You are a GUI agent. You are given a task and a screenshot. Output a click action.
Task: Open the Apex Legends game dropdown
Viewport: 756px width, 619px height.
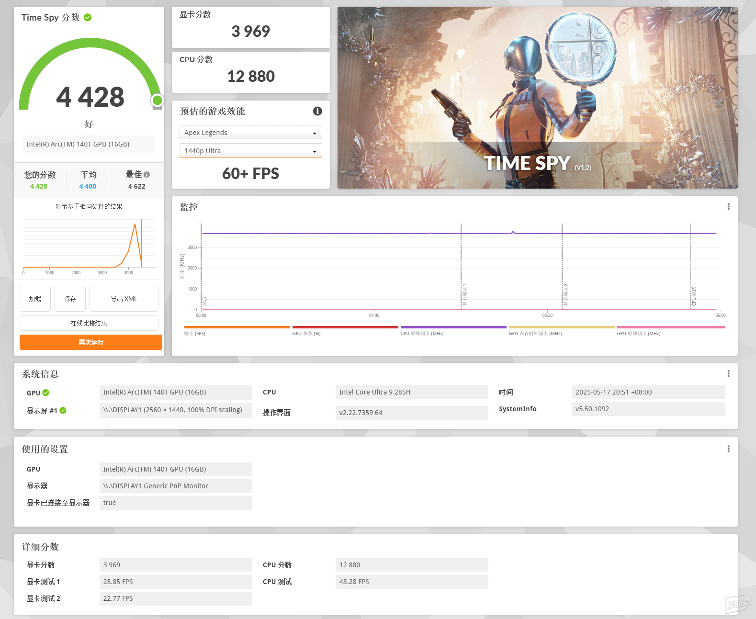click(x=250, y=133)
